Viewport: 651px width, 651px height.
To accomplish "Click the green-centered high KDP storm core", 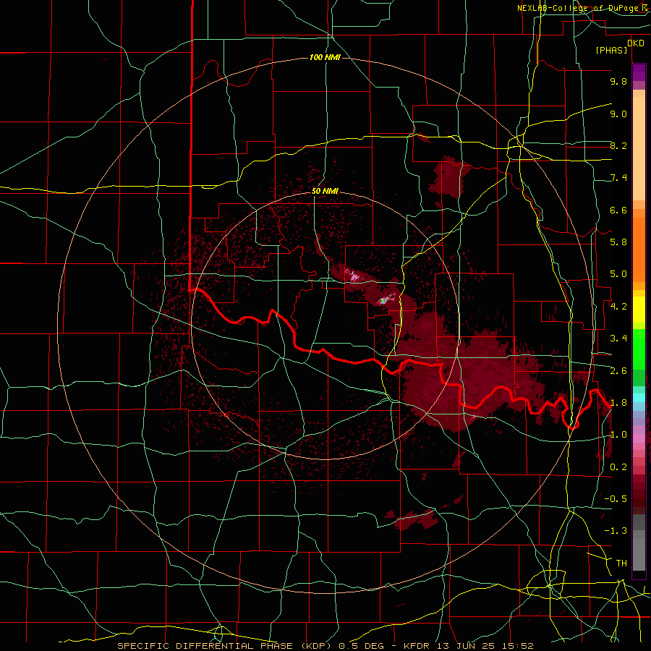I will [384, 299].
